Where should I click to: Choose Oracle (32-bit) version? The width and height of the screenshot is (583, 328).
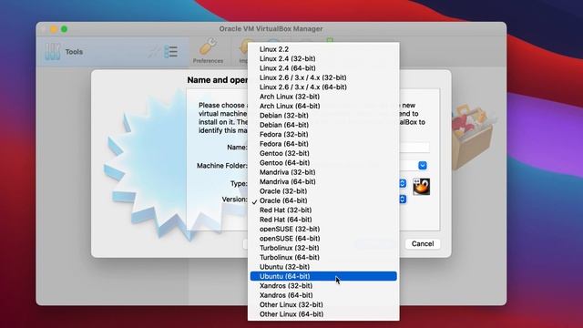click(x=323, y=191)
